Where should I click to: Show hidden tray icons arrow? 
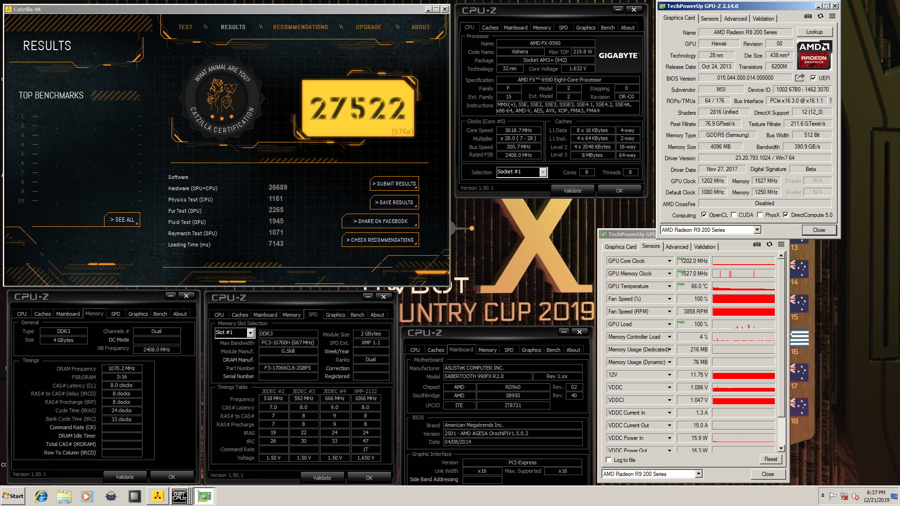pyautogui.click(x=823, y=496)
